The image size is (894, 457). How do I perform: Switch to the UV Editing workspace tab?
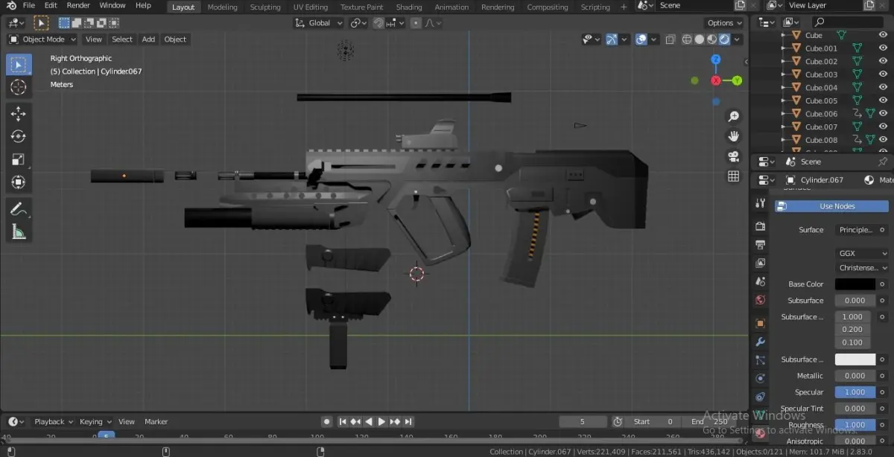[311, 7]
